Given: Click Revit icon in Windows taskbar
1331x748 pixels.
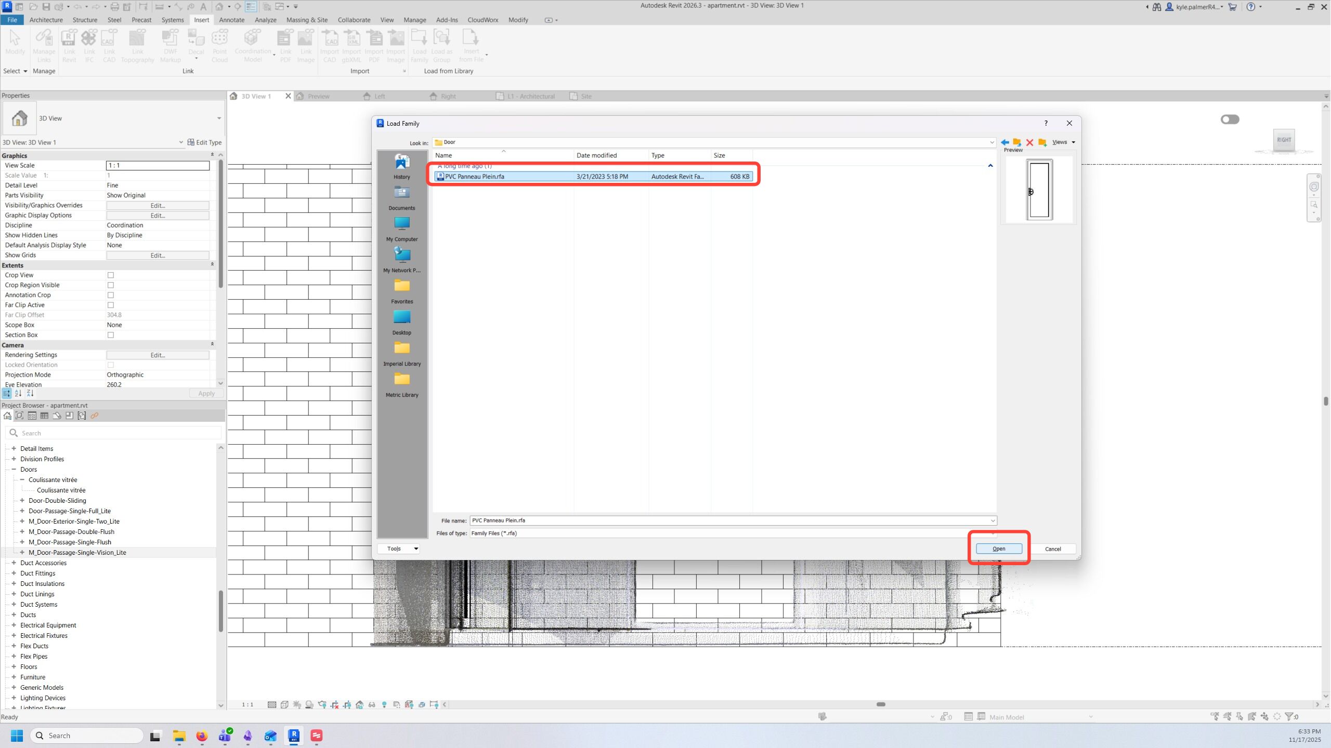Looking at the screenshot, I should click(x=294, y=736).
